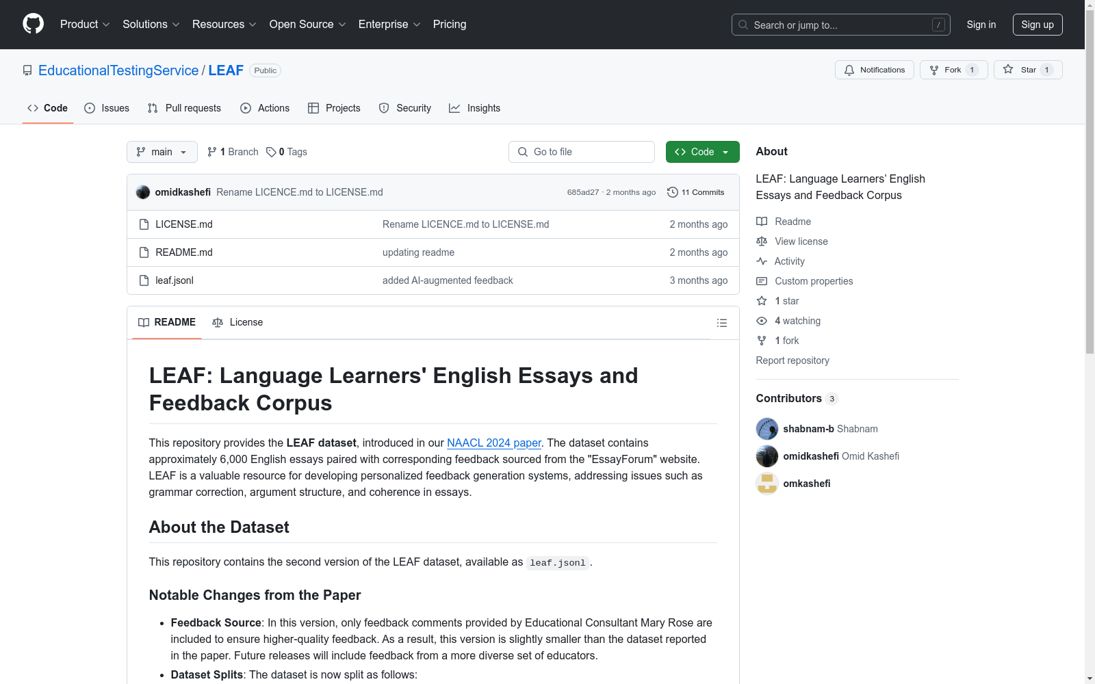This screenshot has width=1095, height=684.
Task: Follow the NAACL 2024 paper link
Action: (494, 443)
